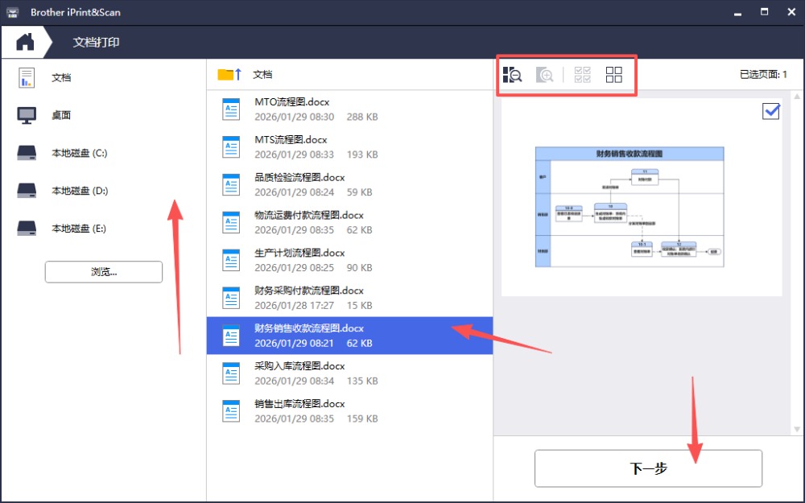Image resolution: width=805 pixels, height=503 pixels.
Task: Uncheck the preview page checkbox
Action: [x=770, y=112]
